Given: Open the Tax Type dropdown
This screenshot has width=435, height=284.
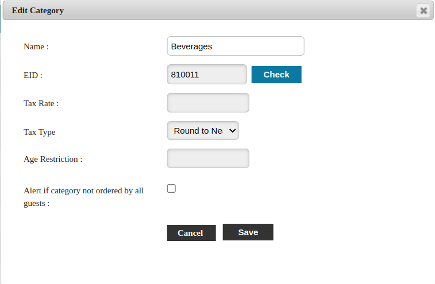Looking at the screenshot, I should click(203, 131).
